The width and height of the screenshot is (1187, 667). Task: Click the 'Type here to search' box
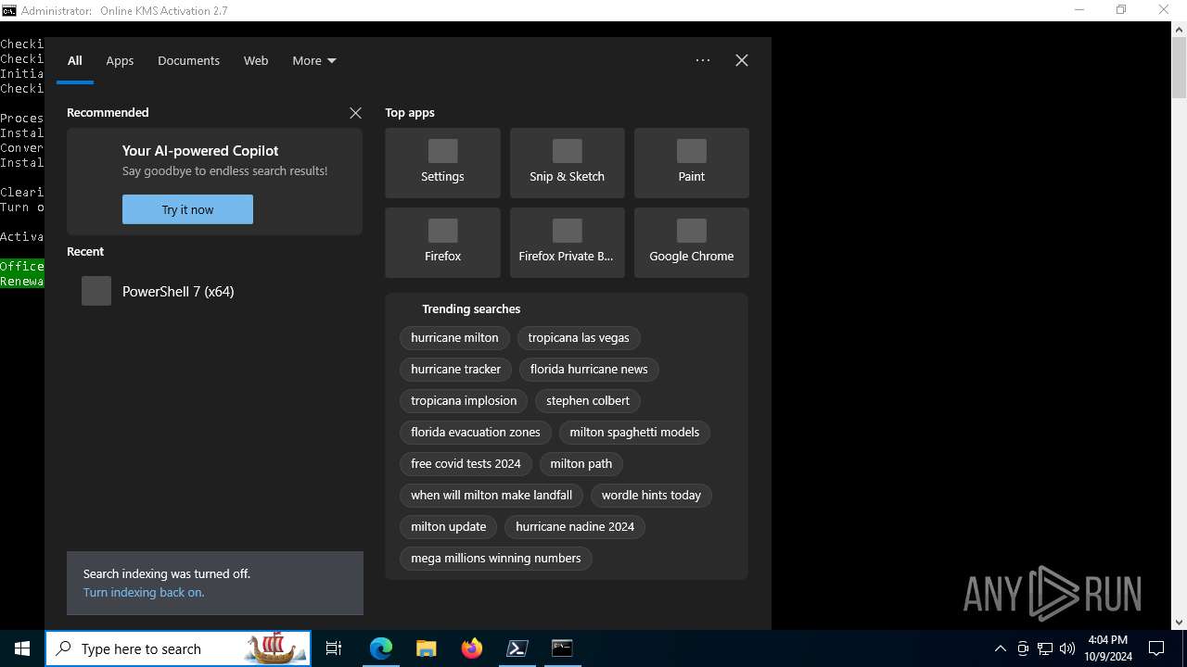tap(178, 648)
